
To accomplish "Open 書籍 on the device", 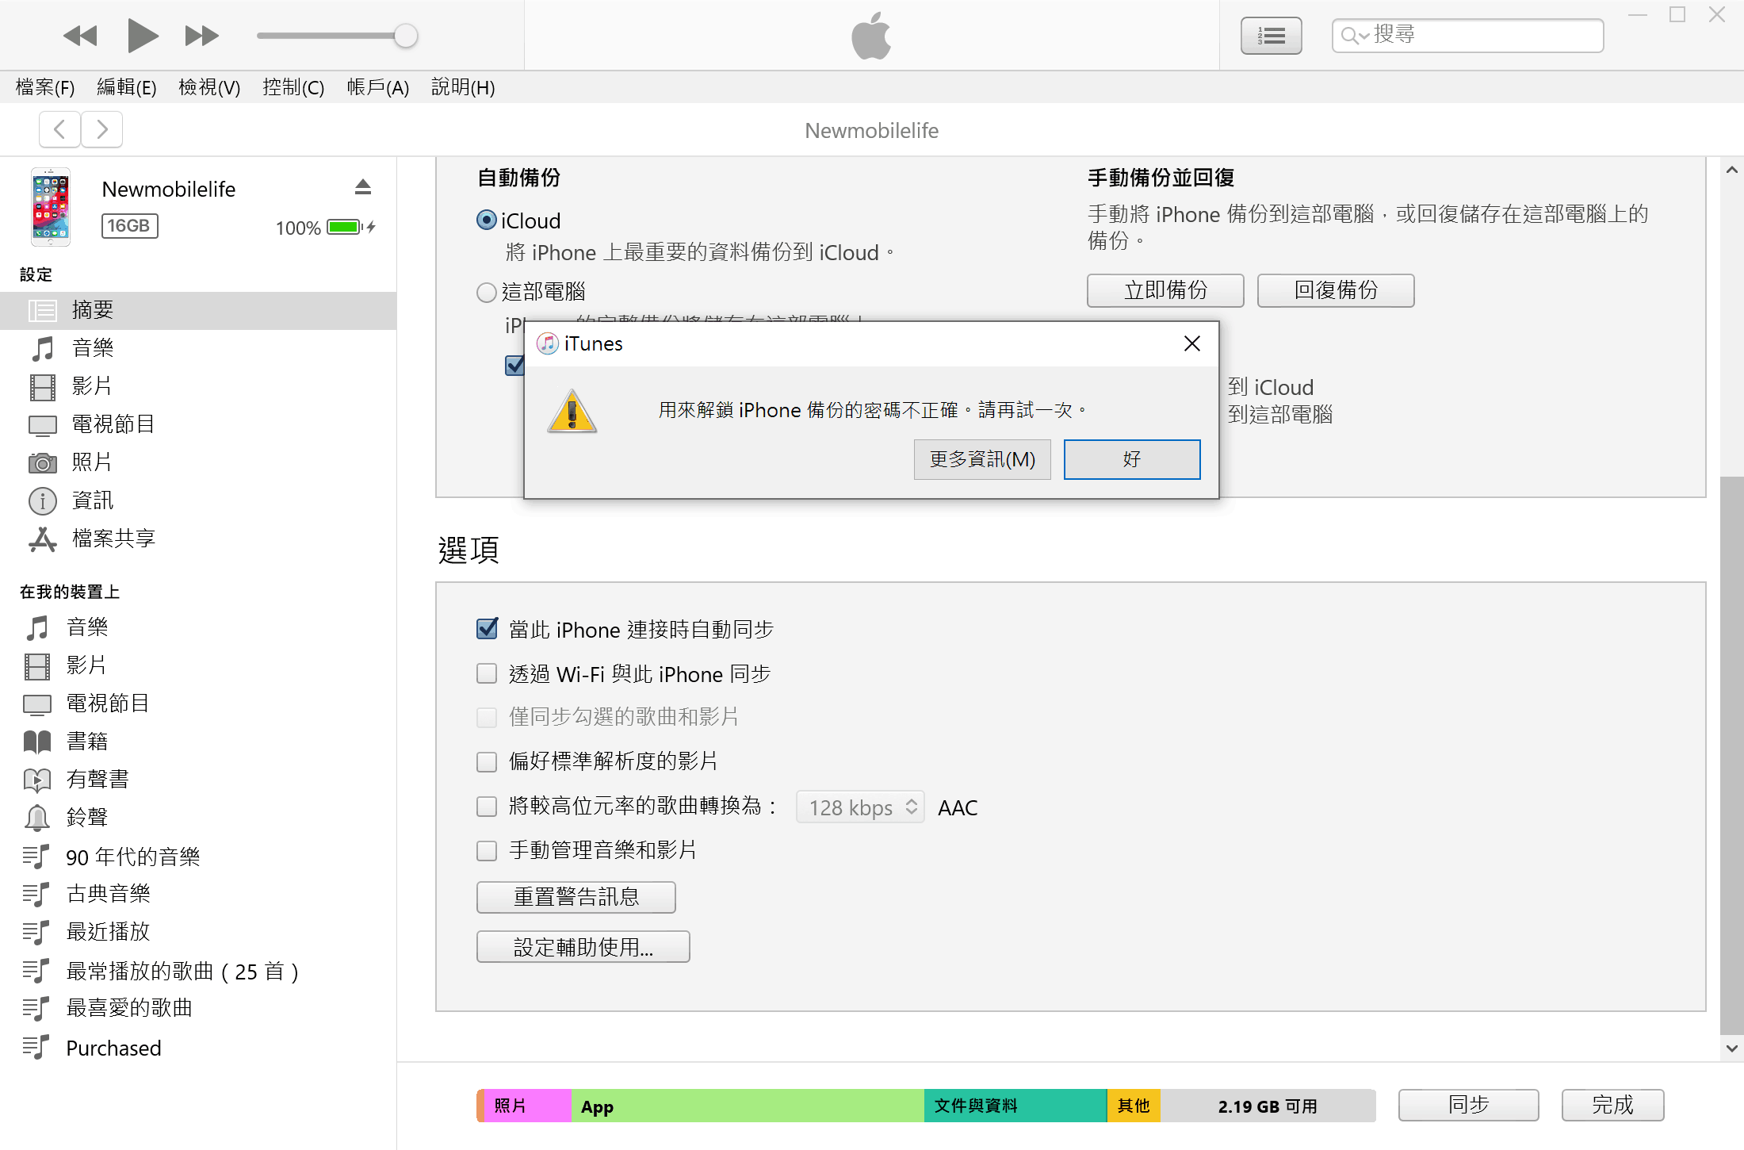I will pyautogui.click(x=198, y=742).
